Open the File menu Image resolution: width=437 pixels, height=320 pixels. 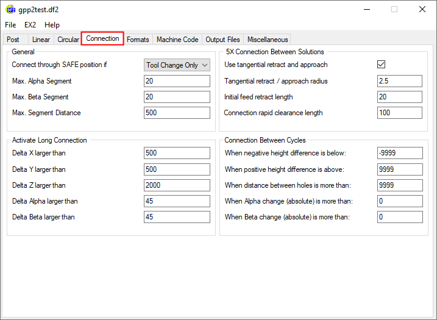tap(10, 25)
